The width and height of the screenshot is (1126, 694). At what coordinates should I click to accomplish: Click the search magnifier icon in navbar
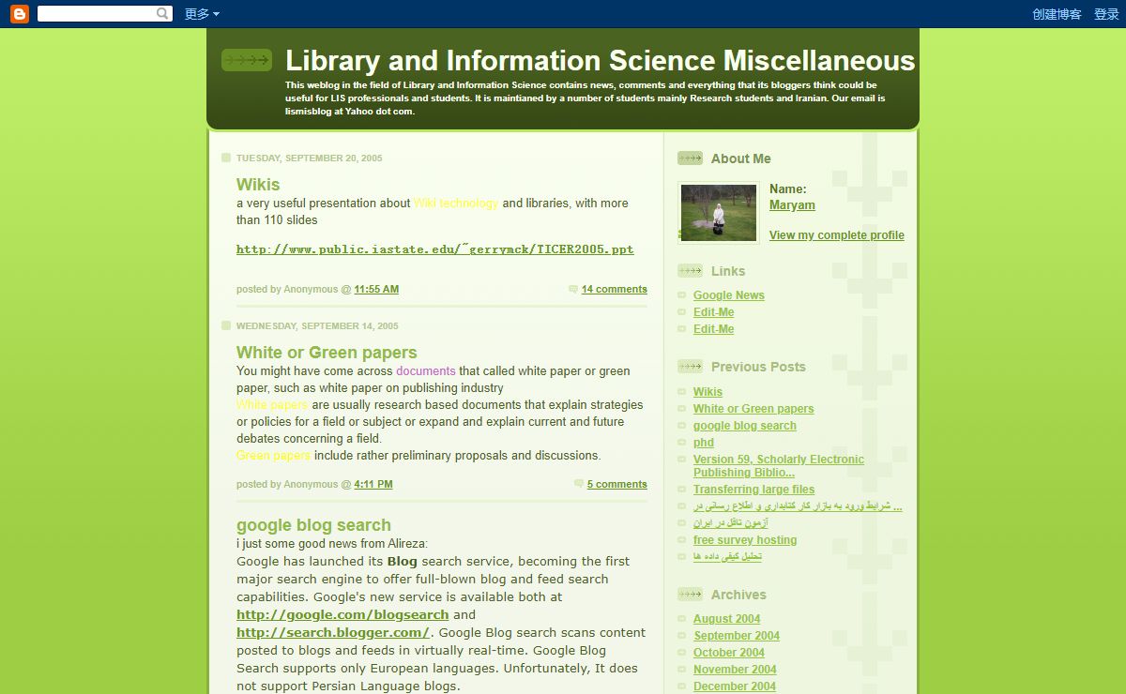pyautogui.click(x=163, y=14)
